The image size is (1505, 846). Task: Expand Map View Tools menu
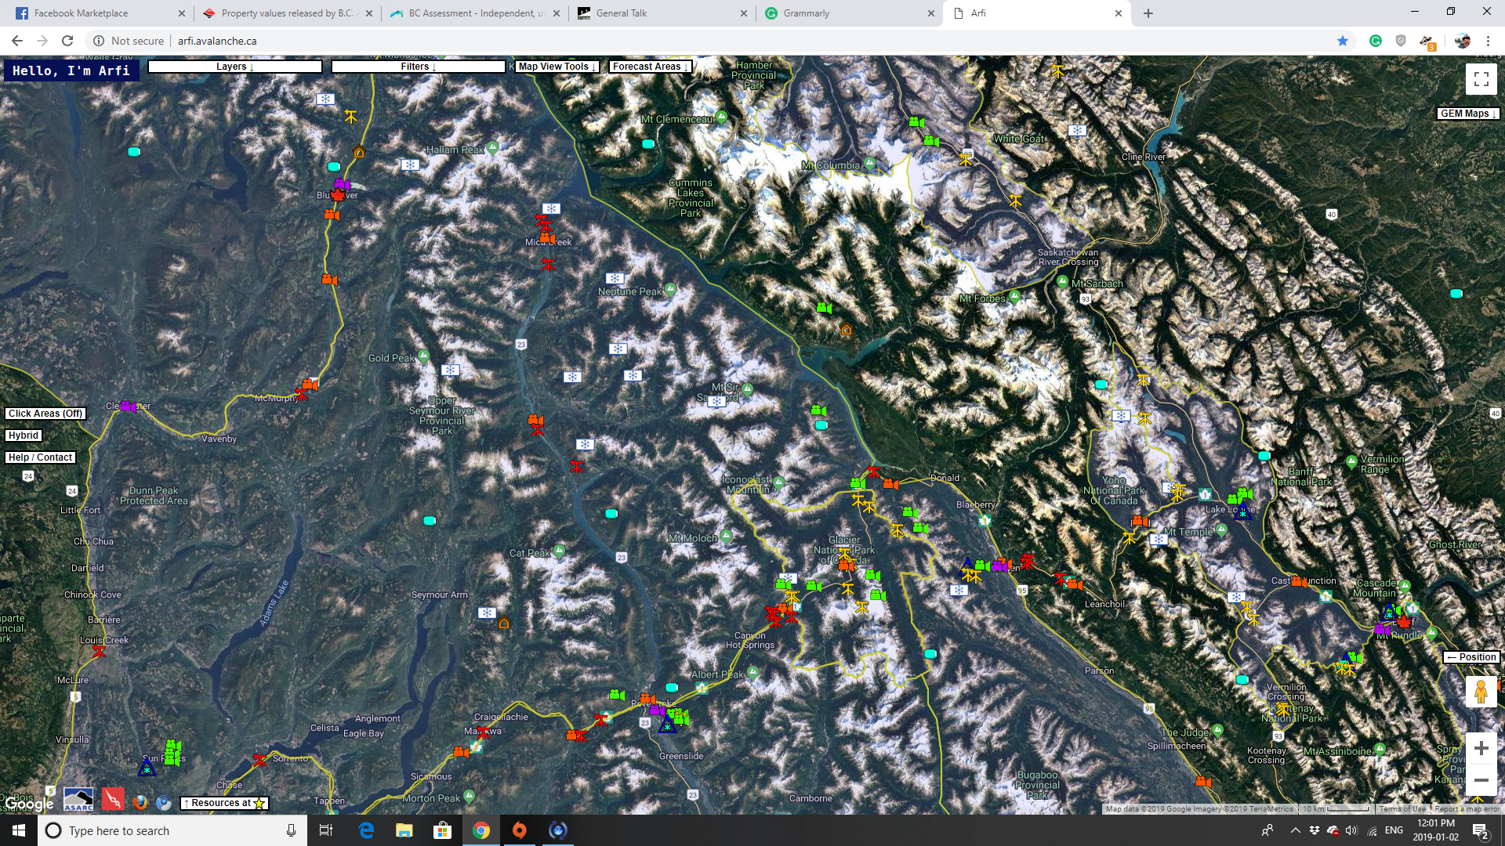coord(557,67)
